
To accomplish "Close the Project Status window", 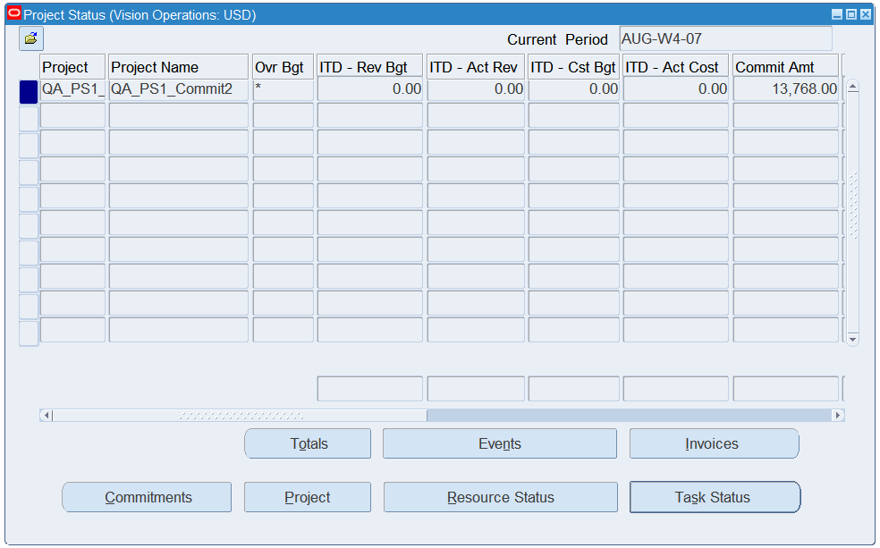I will tap(866, 14).
